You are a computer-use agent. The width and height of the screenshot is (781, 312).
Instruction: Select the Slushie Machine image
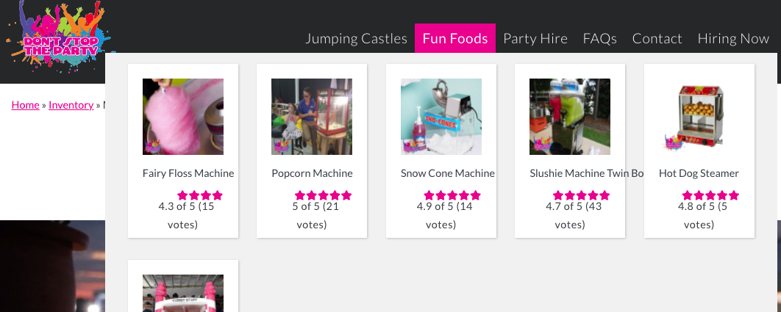pos(570,117)
